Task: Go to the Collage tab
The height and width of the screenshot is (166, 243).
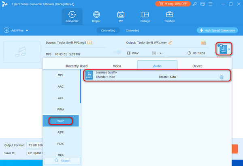Action: (145, 17)
